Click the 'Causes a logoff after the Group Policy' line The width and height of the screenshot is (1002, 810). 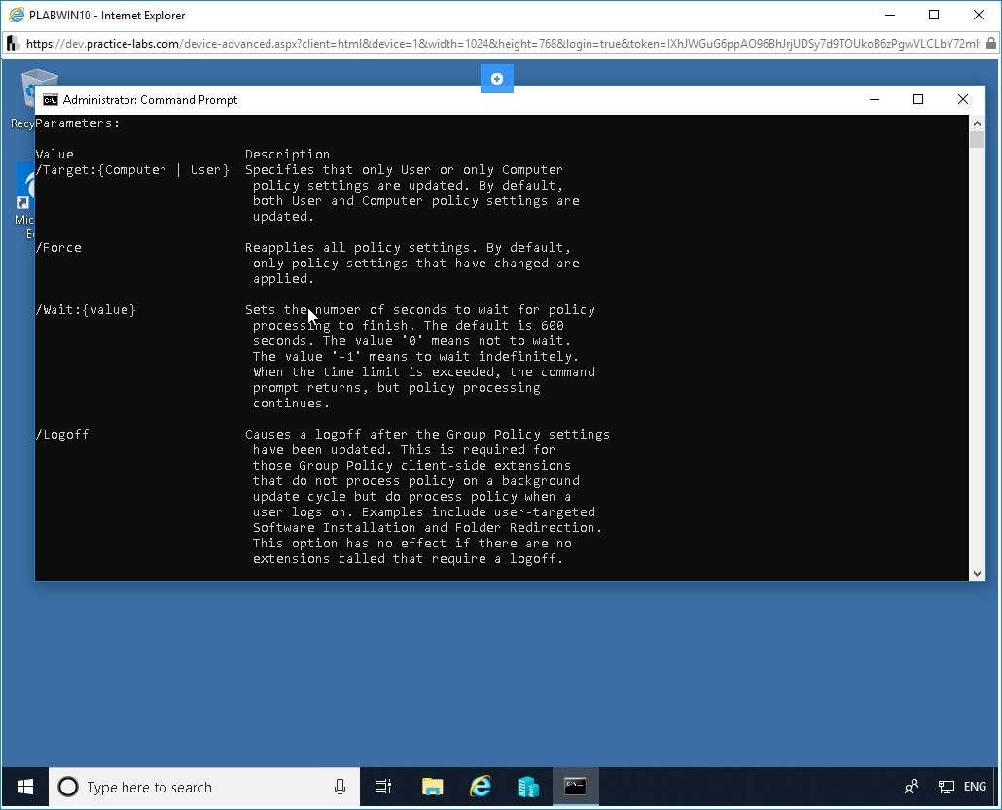pos(427,435)
